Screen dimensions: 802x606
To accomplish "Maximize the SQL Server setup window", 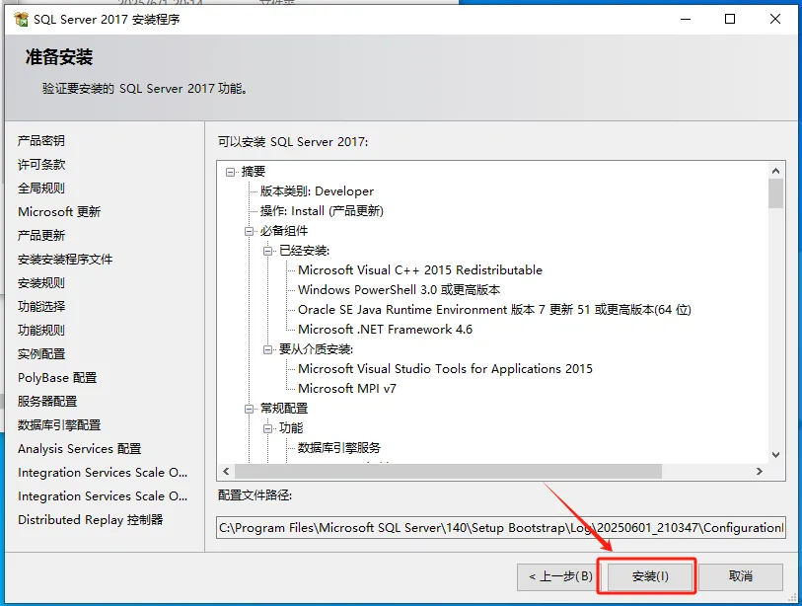I will (x=730, y=20).
